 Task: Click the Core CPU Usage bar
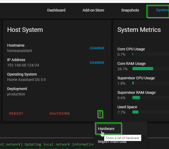click(x=151, y=54)
